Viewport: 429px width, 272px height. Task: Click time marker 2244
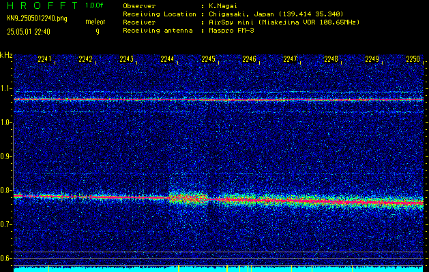click(x=167, y=59)
